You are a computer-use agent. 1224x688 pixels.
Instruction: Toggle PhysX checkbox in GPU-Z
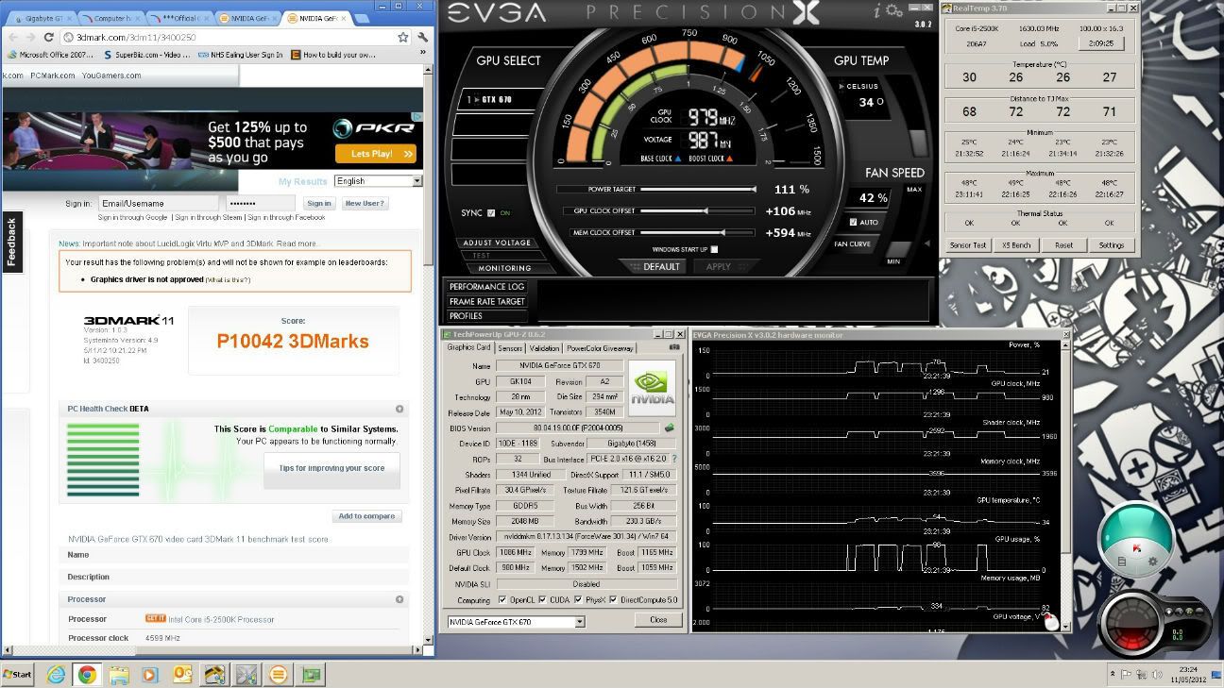click(577, 600)
